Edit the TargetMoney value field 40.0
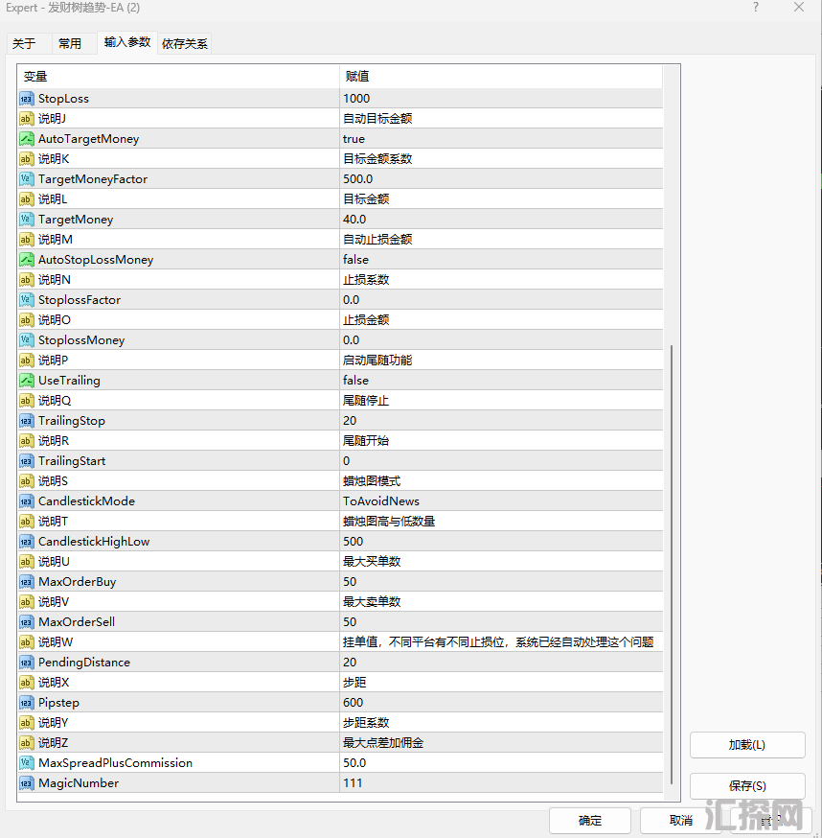Screen dimensions: 822x838 [x=500, y=219]
